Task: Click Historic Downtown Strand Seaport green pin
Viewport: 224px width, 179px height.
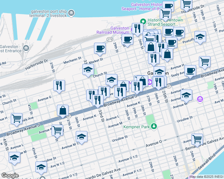Action: 143,21
